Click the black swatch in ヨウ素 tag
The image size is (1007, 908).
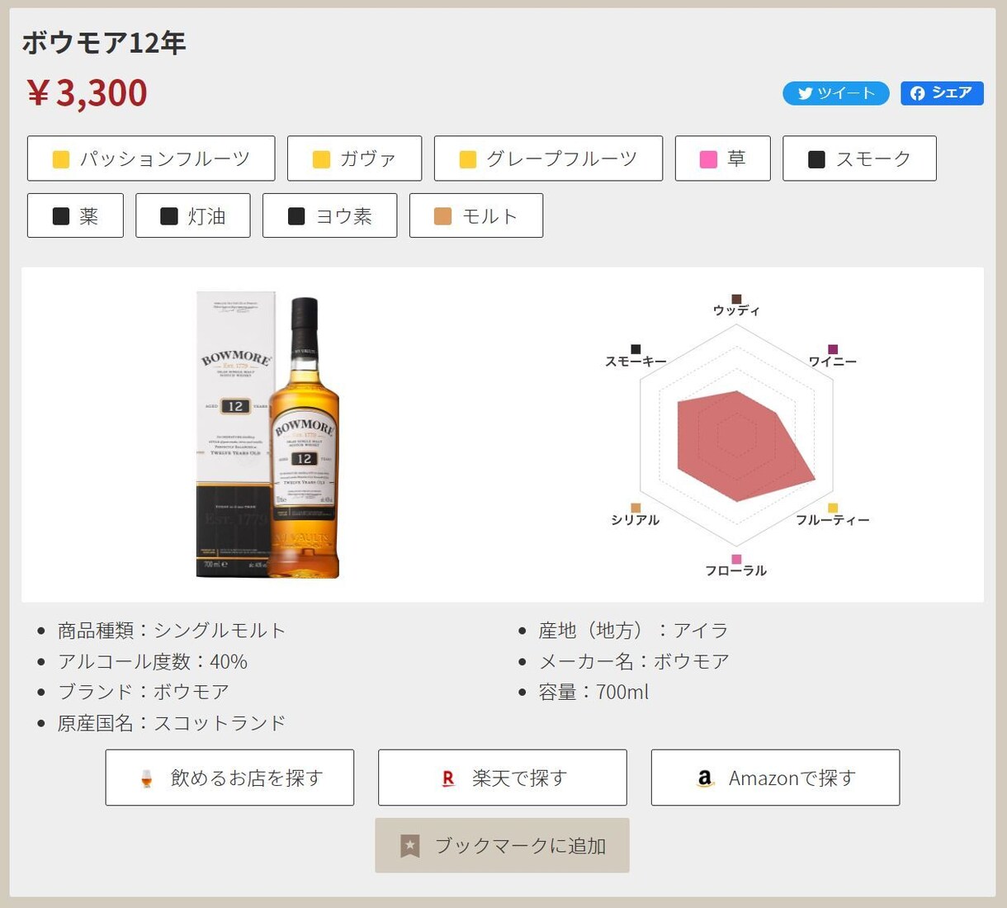point(296,216)
